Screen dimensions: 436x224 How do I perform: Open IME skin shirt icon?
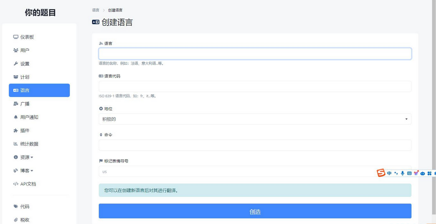click(x=416, y=173)
